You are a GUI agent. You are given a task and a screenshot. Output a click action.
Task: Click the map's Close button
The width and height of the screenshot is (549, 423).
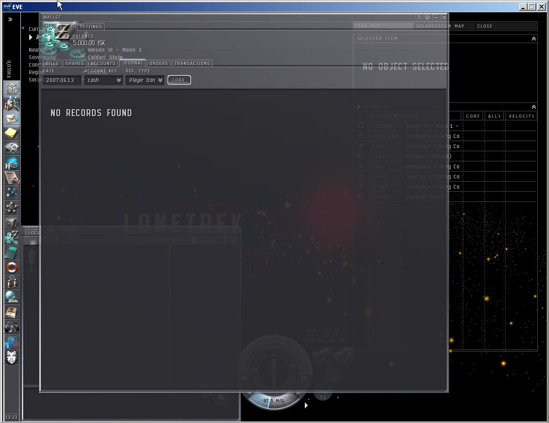point(506,26)
